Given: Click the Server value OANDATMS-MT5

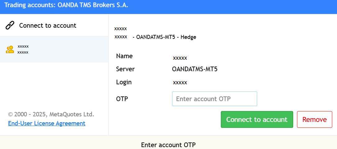Looking at the screenshot, I should [x=194, y=69].
